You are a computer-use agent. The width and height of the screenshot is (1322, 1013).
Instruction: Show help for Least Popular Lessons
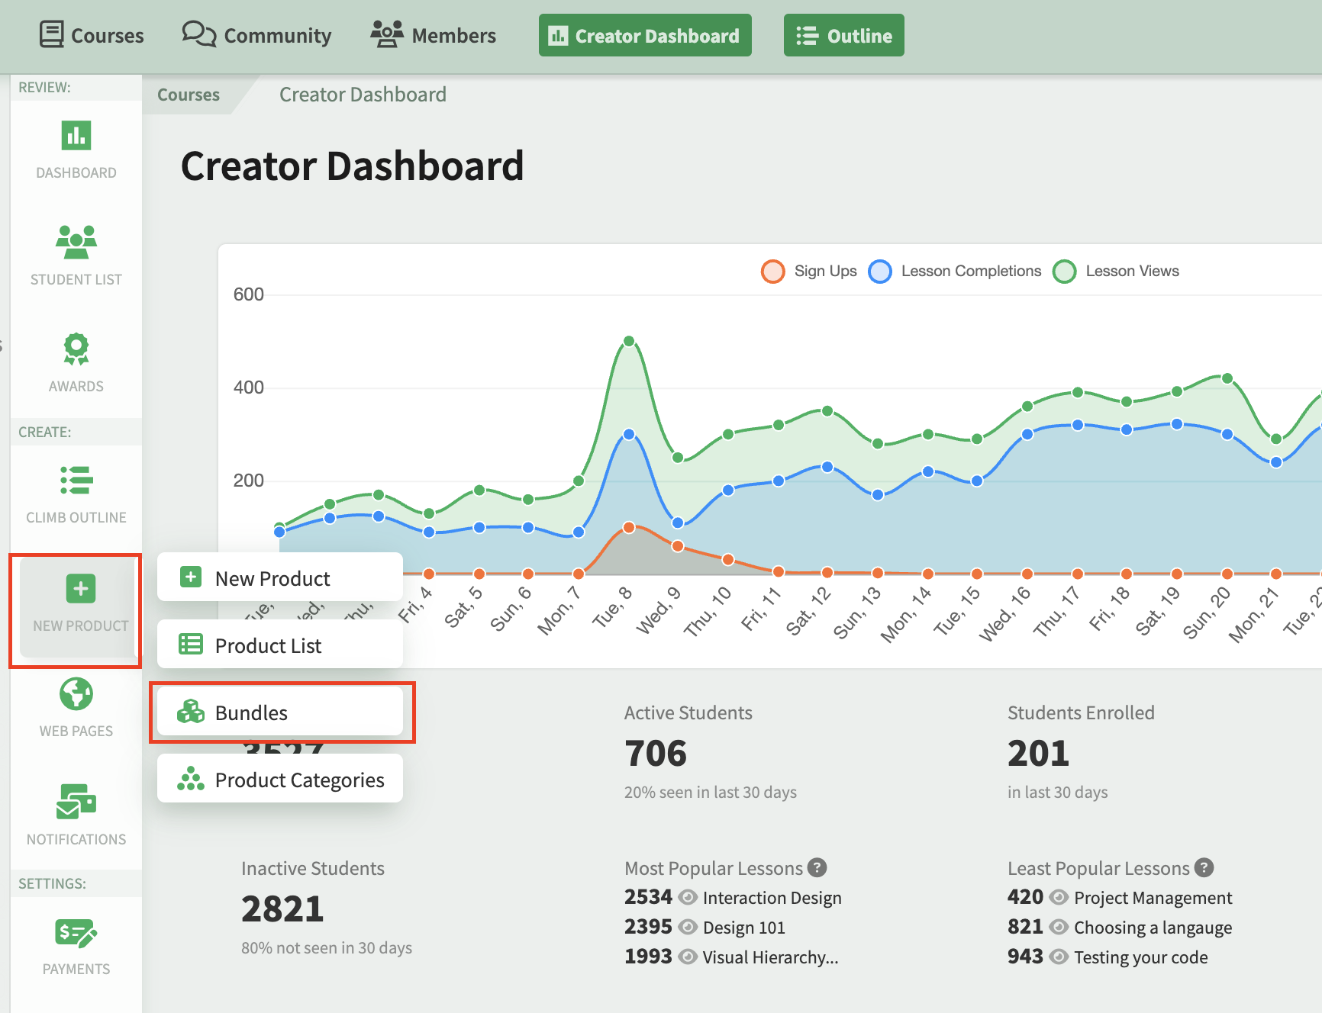pos(1204,867)
